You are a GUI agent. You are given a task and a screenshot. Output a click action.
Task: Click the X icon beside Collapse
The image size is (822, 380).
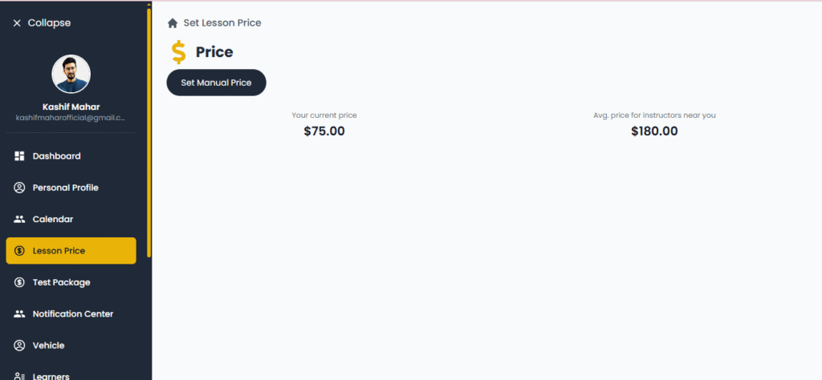(17, 23)
